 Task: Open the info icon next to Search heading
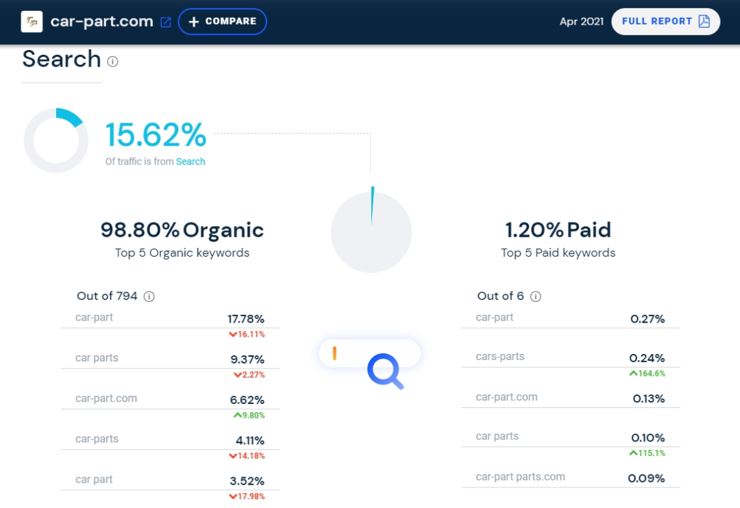[x=112, y=62]
